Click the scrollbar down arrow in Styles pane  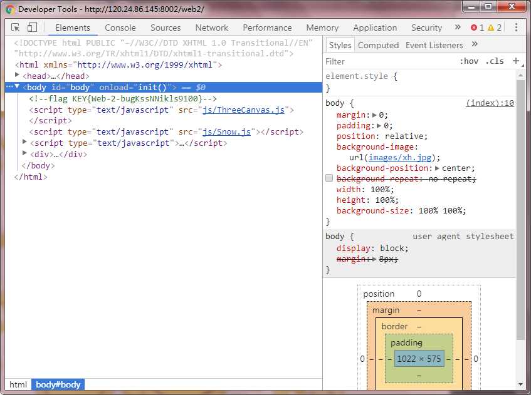coord(520,384)
